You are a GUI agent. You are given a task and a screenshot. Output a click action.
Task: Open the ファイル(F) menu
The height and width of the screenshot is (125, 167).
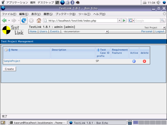coord(9,14)
